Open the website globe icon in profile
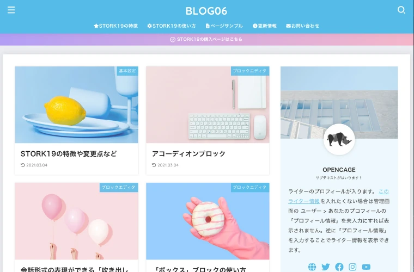This screenshot has width=414, height=272. point(312,267)
